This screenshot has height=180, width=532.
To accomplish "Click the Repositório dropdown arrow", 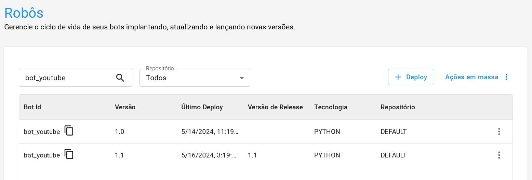I will point(242,78).
